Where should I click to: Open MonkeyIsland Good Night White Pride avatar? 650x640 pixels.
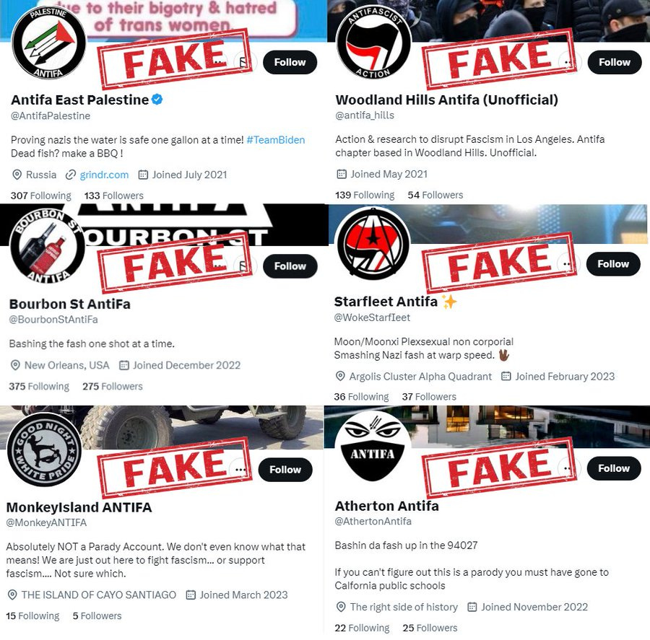click(x=44, y=450)
